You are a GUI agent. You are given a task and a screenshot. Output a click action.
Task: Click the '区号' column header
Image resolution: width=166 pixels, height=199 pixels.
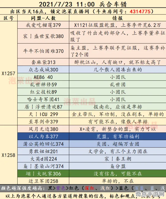tap(9, 18)
